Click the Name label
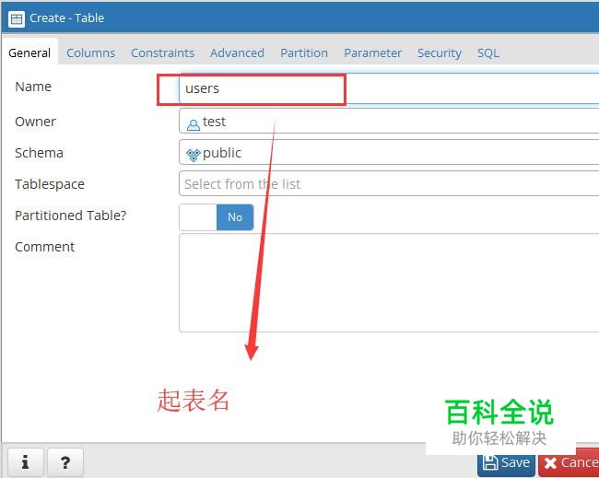 coord(33,87)
